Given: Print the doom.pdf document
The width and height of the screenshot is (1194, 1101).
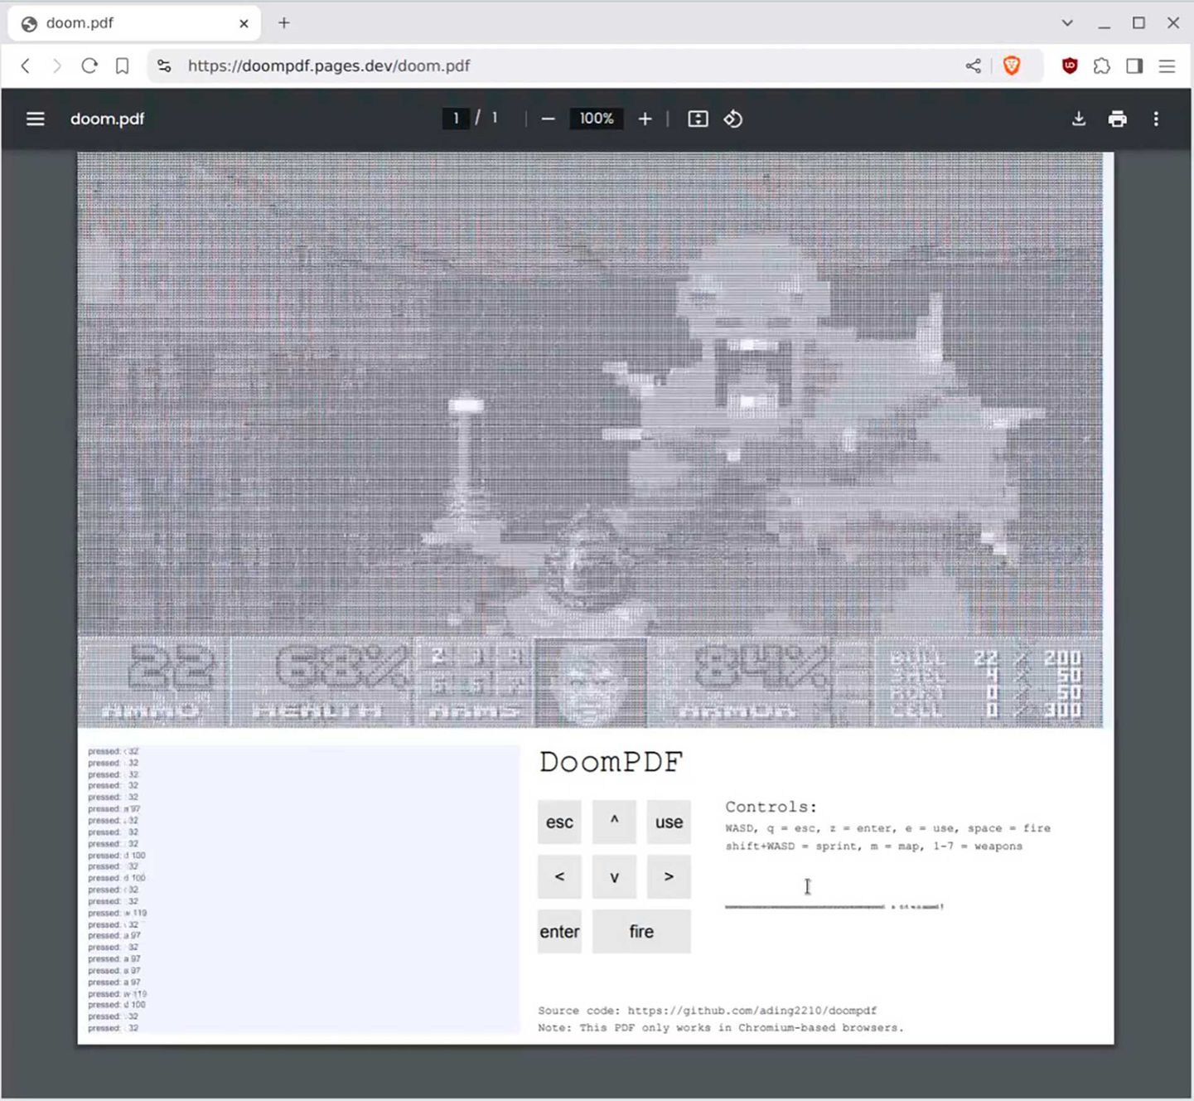Looking at the screenshot, I should tap(1117, 119).
